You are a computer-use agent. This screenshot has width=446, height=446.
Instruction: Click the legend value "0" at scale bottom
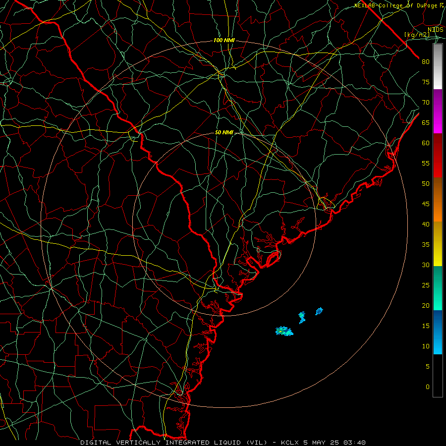click(x=428, y=387)
